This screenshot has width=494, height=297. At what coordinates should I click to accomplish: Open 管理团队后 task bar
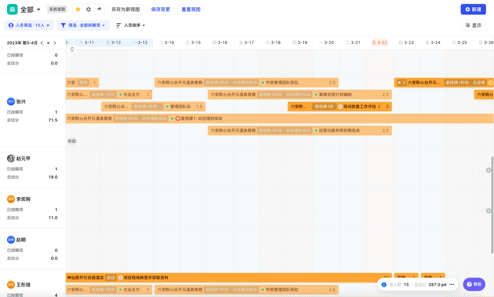point(153,107)
